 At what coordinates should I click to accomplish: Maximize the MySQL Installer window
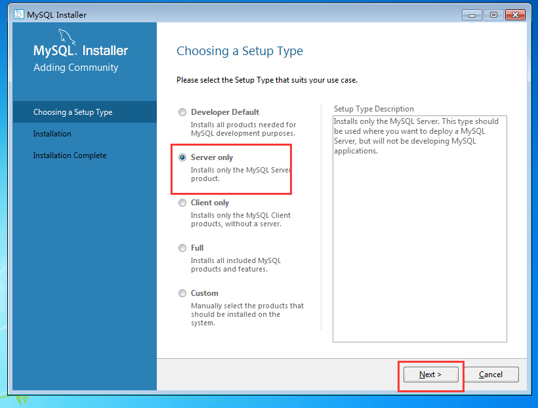pyautogui.click(x=493, y=14)
